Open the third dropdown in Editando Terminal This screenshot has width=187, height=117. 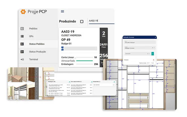click(x=150, y=54)
